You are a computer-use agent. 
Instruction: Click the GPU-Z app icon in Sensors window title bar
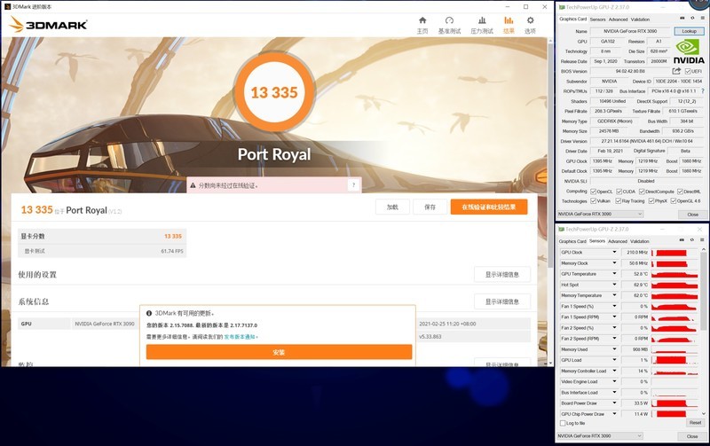[562, 230]
